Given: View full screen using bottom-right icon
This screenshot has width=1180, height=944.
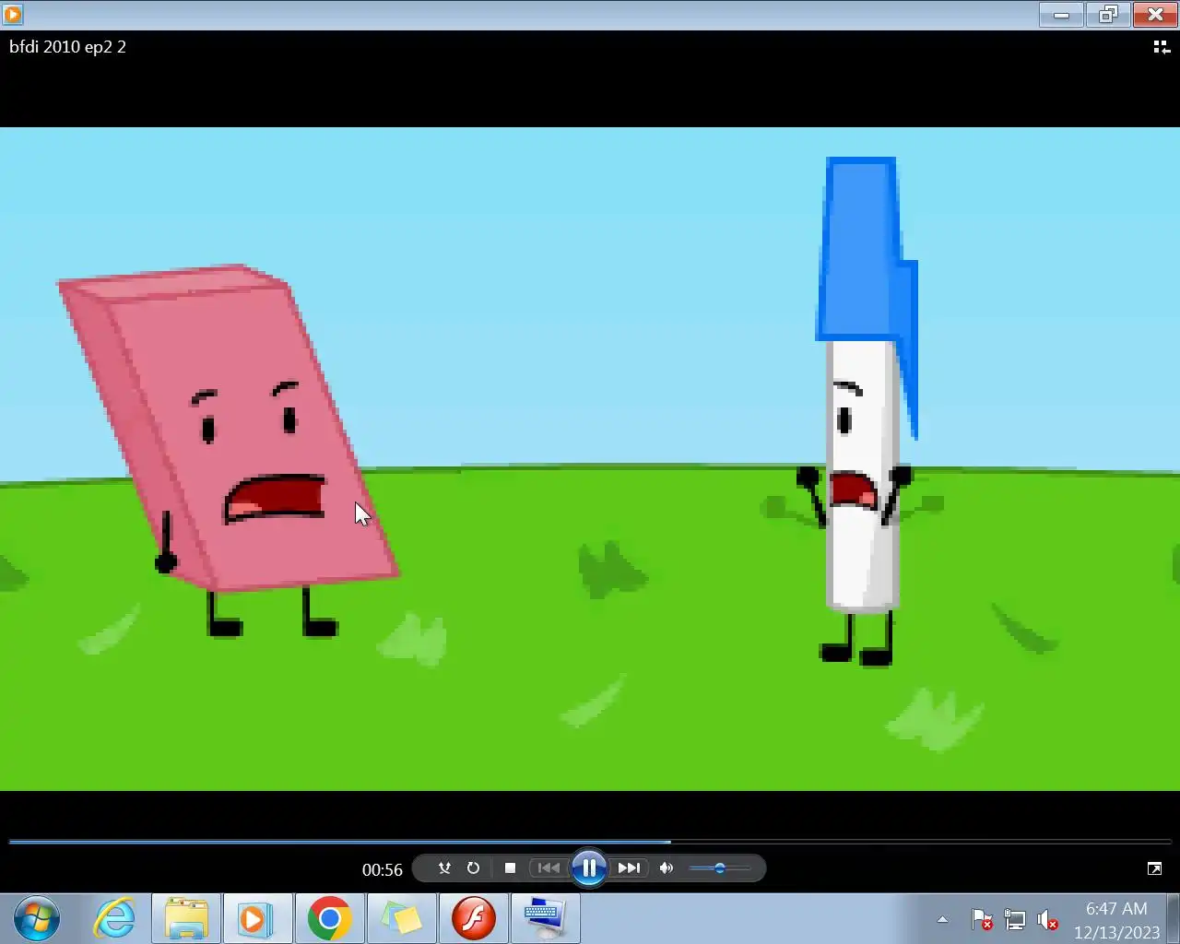Looking at the screenshot, I should 1154,868.
